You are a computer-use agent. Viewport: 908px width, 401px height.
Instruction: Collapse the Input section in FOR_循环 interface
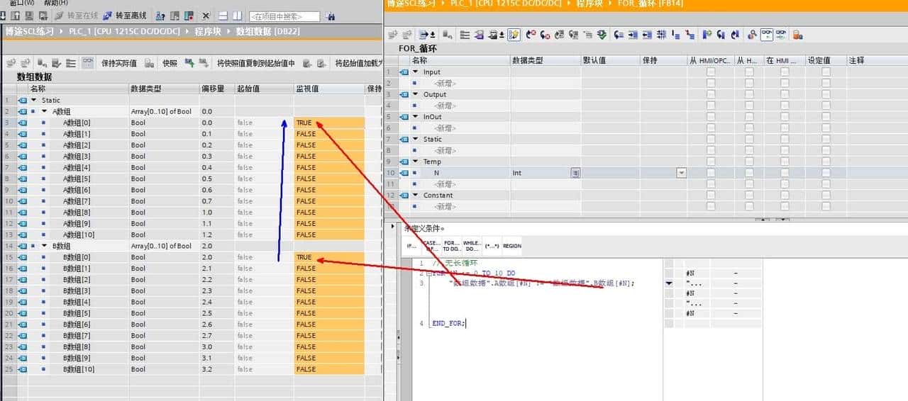tap(416, 72)
